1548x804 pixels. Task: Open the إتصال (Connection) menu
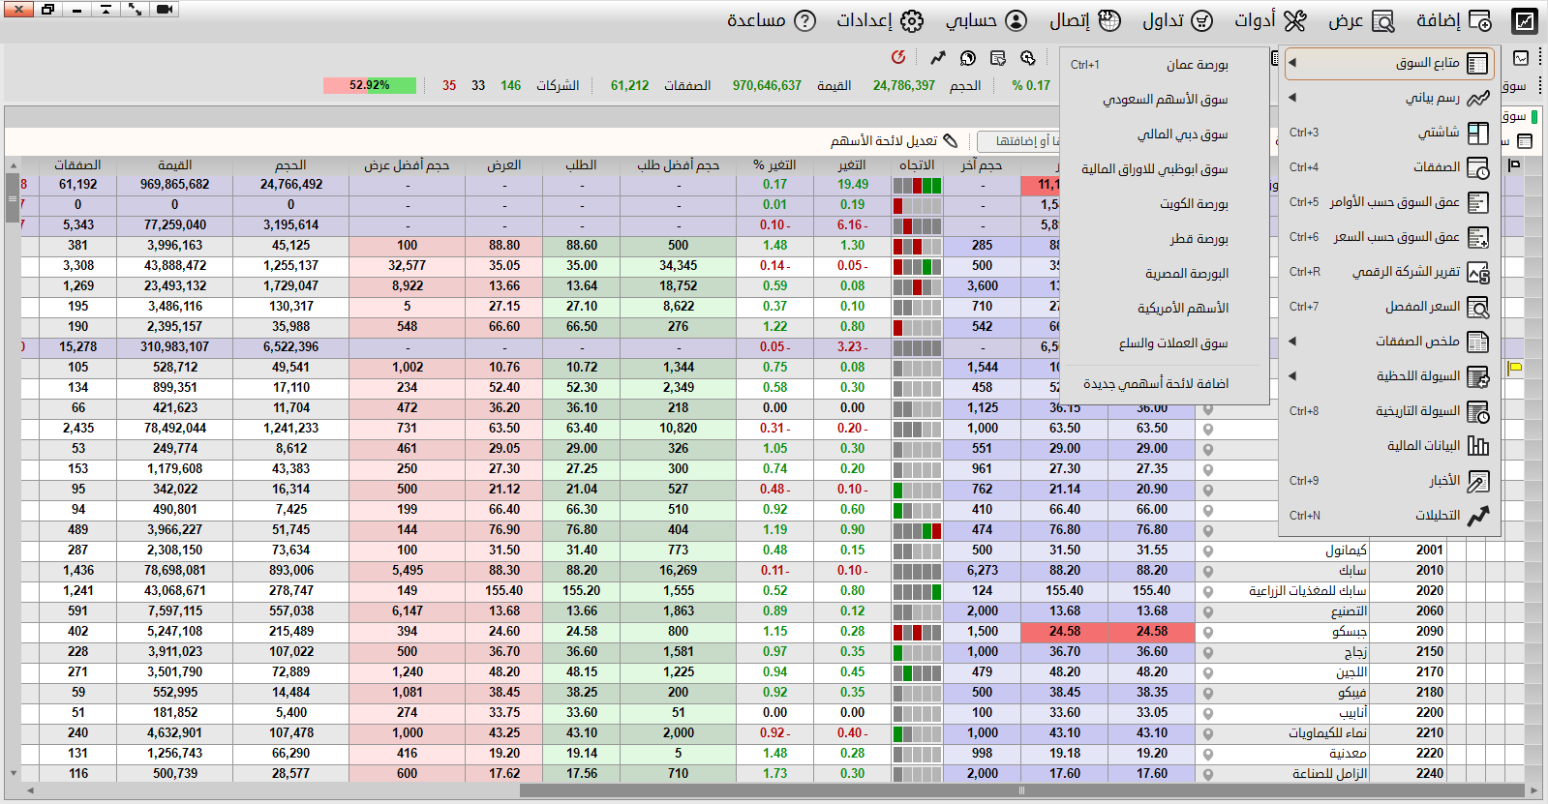[x=1085, y=20]
